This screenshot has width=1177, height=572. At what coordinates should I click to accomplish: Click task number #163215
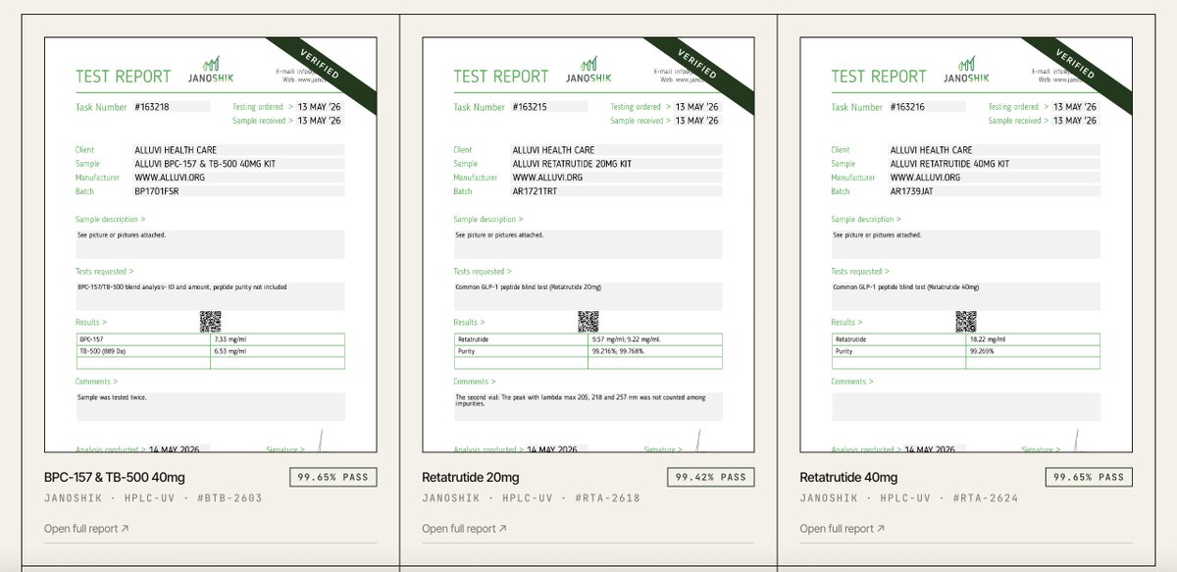530,107
